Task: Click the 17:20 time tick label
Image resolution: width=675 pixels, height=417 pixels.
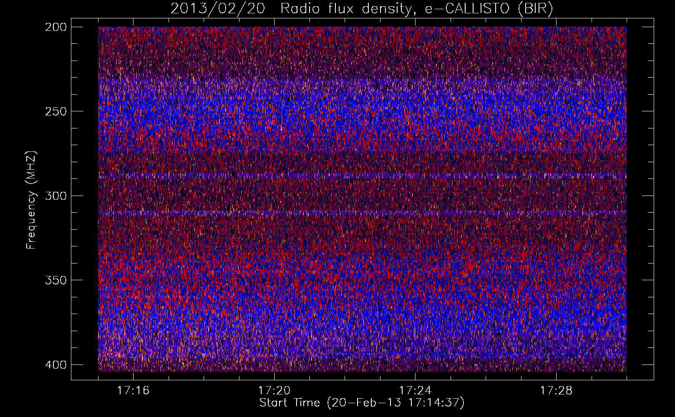Action: tap(274, 390)
